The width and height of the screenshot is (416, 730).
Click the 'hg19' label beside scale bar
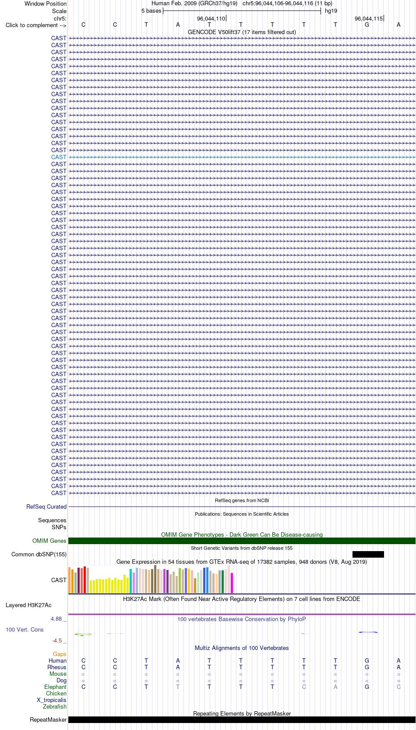(x=331, y=10)
